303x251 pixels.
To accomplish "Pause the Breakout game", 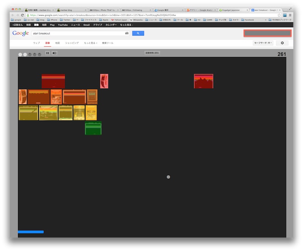I will point(48,53).
